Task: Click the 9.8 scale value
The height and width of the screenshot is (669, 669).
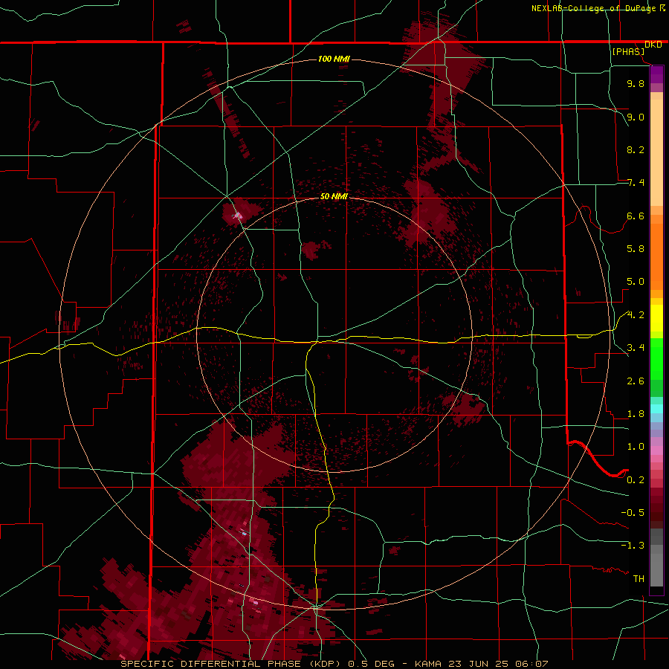Action: click(636, 83)
